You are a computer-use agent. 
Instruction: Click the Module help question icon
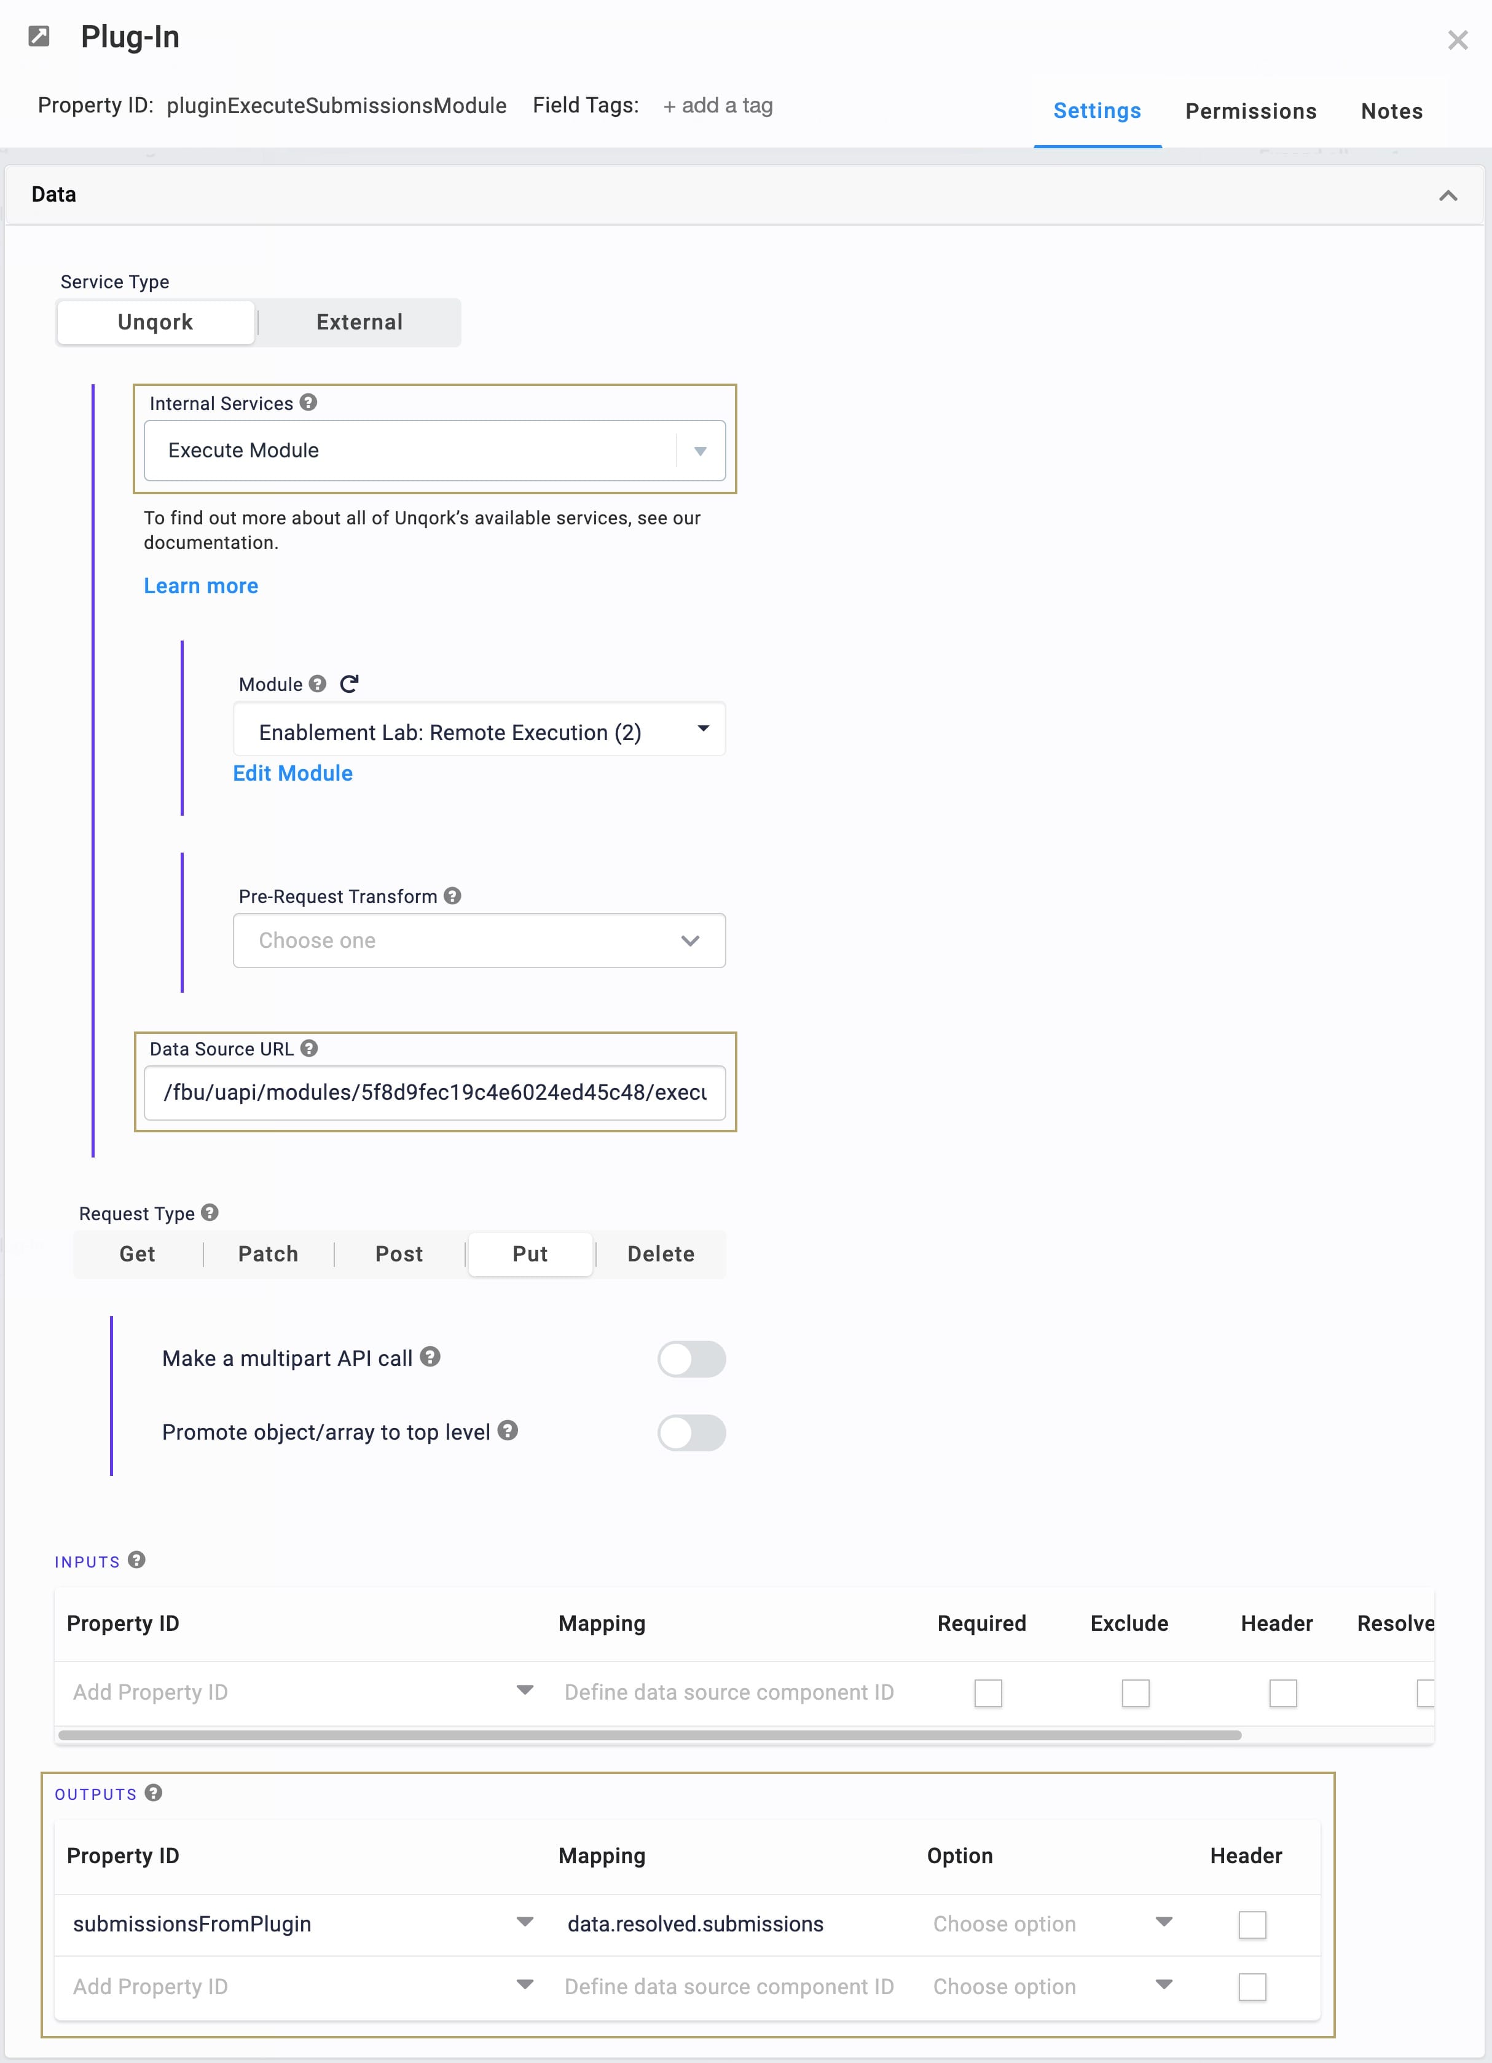(x=317, y=684)
